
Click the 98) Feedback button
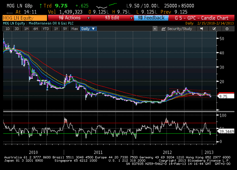(x=151, y=18)
